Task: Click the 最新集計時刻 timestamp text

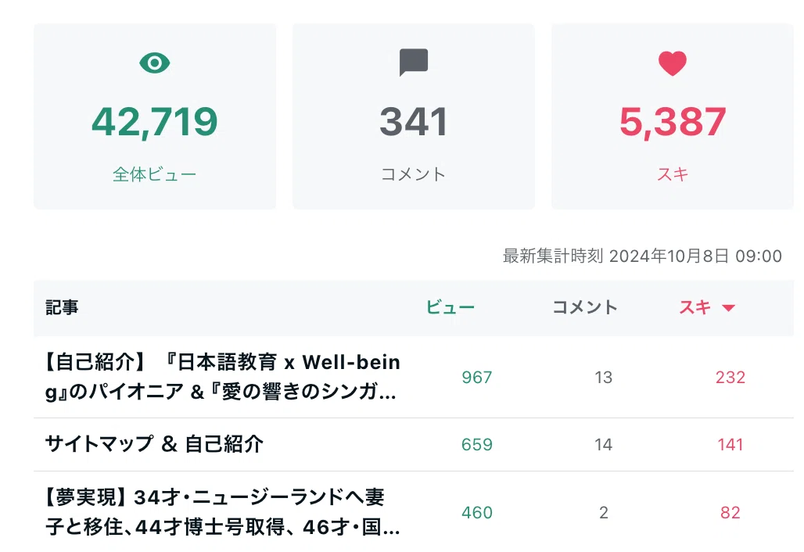Action: tap(642, 256)
